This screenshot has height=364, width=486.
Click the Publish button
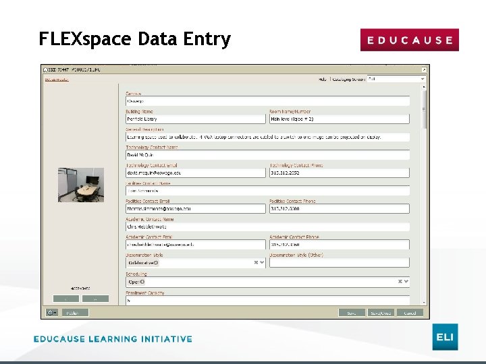pos(76,313)
